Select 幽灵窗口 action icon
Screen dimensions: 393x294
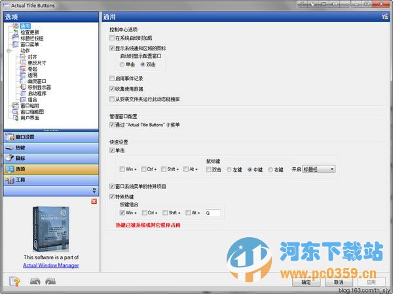23,81
